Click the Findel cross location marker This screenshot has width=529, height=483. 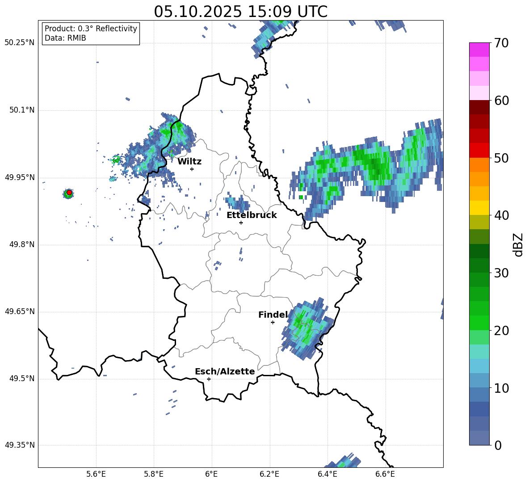pos(273,323)
